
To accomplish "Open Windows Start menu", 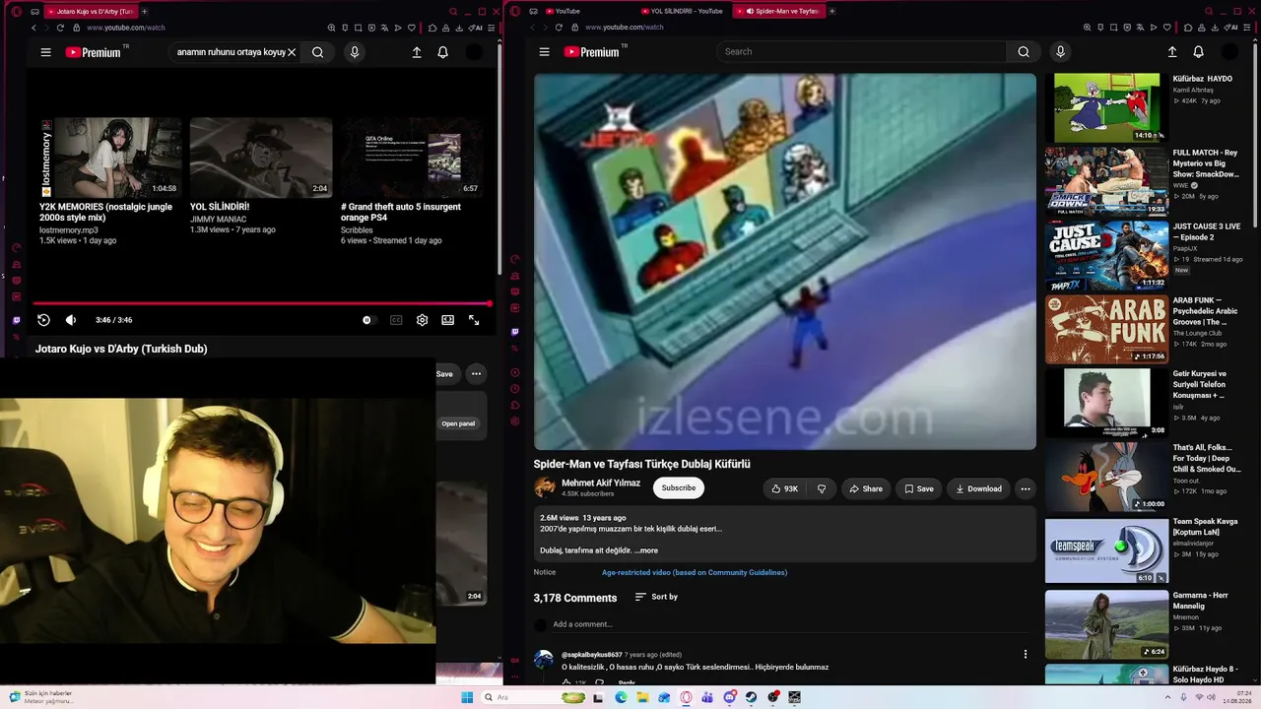I will tap(467, 697).
